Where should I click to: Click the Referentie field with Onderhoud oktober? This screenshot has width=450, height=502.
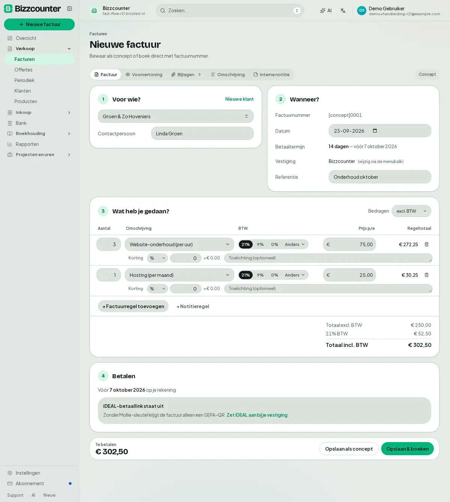point(380,177)
